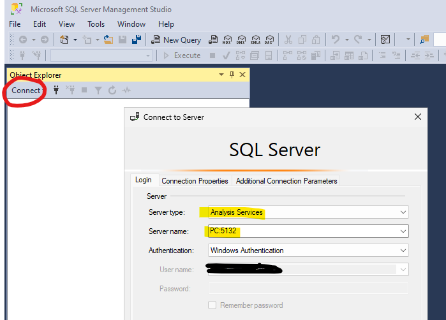Click the XMLA query icon

[255, 40]
